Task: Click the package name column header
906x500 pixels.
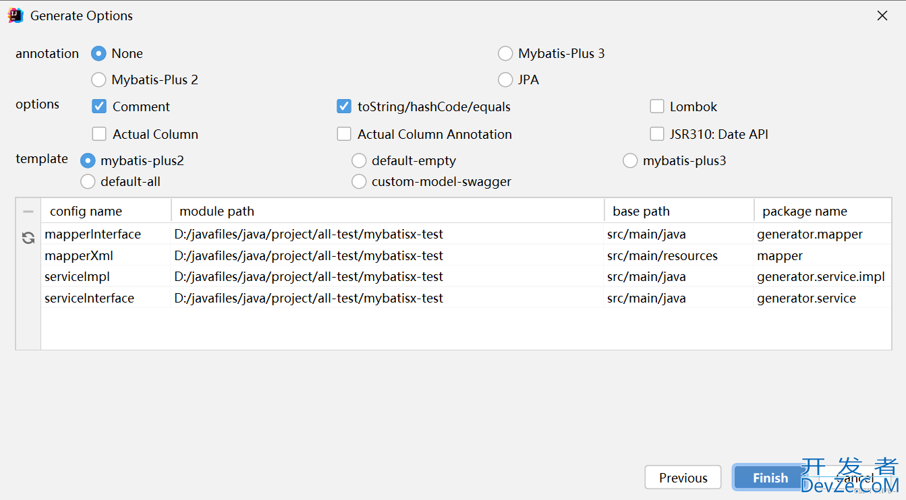Action: pos(823,211)
